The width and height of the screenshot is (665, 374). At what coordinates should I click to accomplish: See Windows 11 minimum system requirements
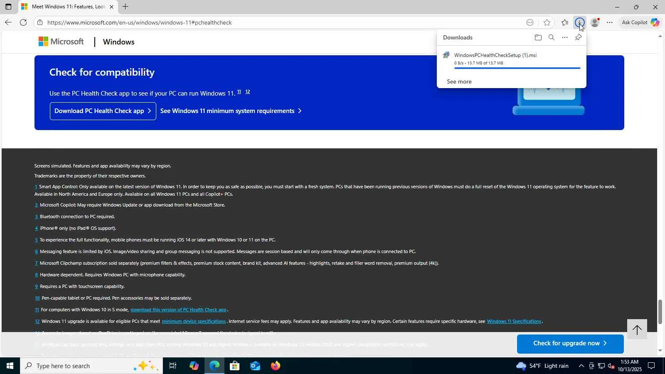pyautogui.click(x=231, y=111)
